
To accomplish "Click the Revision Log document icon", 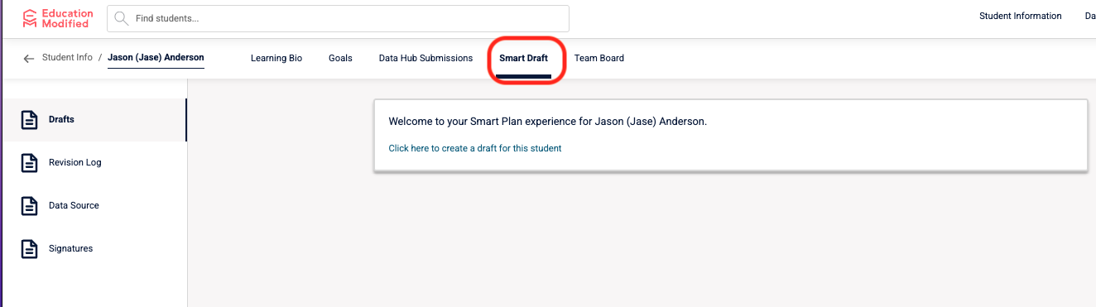I will [30, 163].
